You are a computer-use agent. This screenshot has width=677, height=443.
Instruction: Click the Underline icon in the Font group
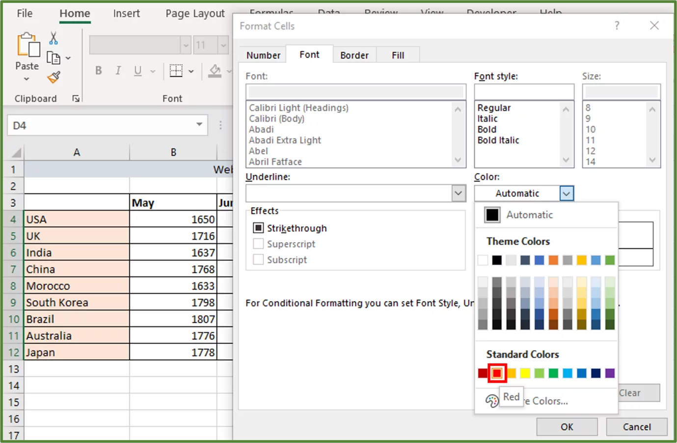tap(137, 71)
